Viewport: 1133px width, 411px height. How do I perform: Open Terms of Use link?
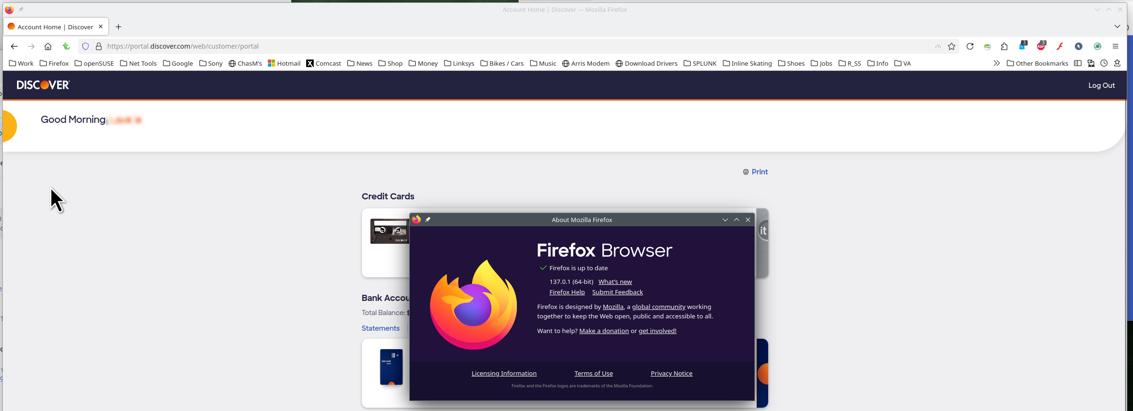coord(593,373)
